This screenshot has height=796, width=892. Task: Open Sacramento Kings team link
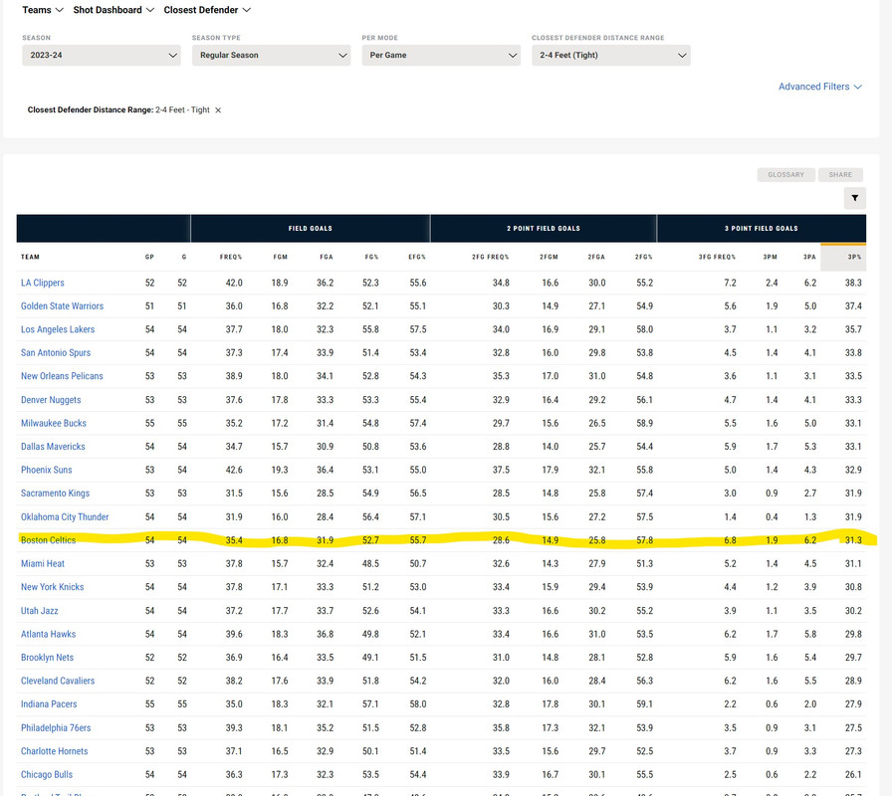(55, 493)
